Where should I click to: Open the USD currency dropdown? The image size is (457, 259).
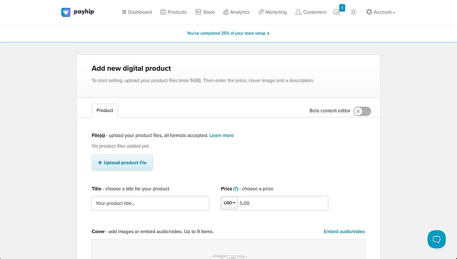click(229, 203)
